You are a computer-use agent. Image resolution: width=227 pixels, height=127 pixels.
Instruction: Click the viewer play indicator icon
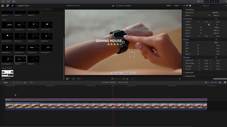point(112,79)
